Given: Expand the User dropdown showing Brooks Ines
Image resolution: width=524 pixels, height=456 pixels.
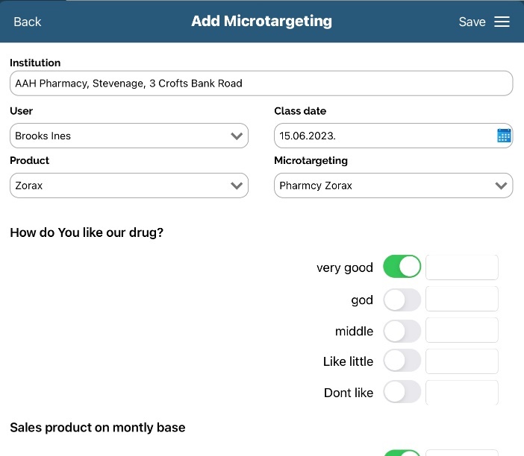Looking at the screenshot, I should [x=128, y=136].
